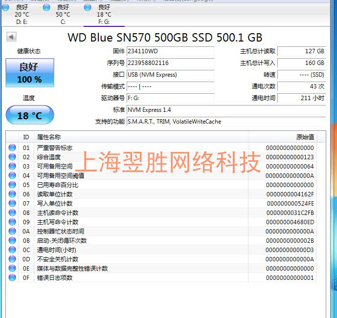The height and width of the screenshot is (318, 337).
Task: Click status orb of row 02 综合温度
Action: click(12, 157)
